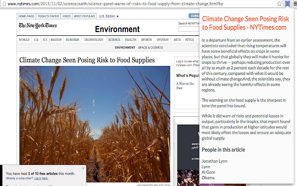297x186 pixels.
Task: Open SPACE & COSMOS subsection link
Action: [x=150, y=47]
